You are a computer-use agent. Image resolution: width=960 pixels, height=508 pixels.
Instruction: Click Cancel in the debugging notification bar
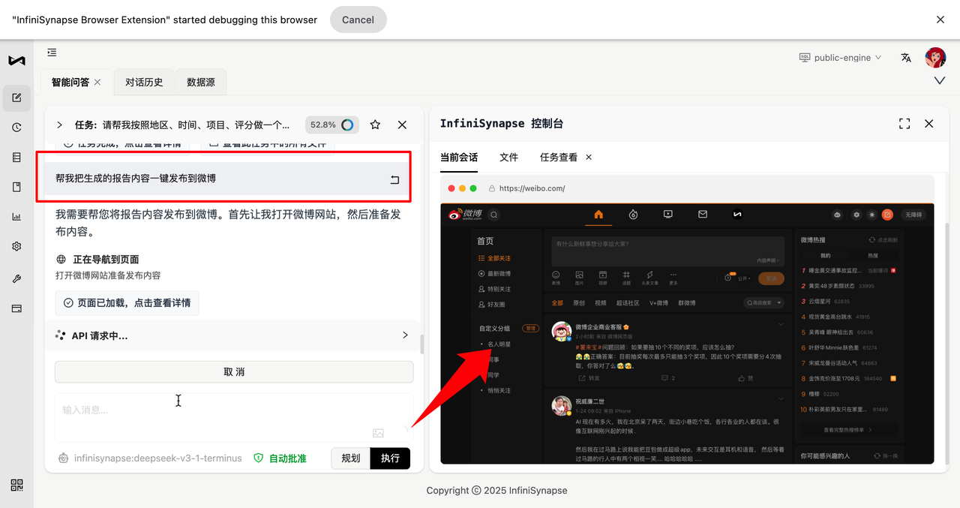(358, 20)
